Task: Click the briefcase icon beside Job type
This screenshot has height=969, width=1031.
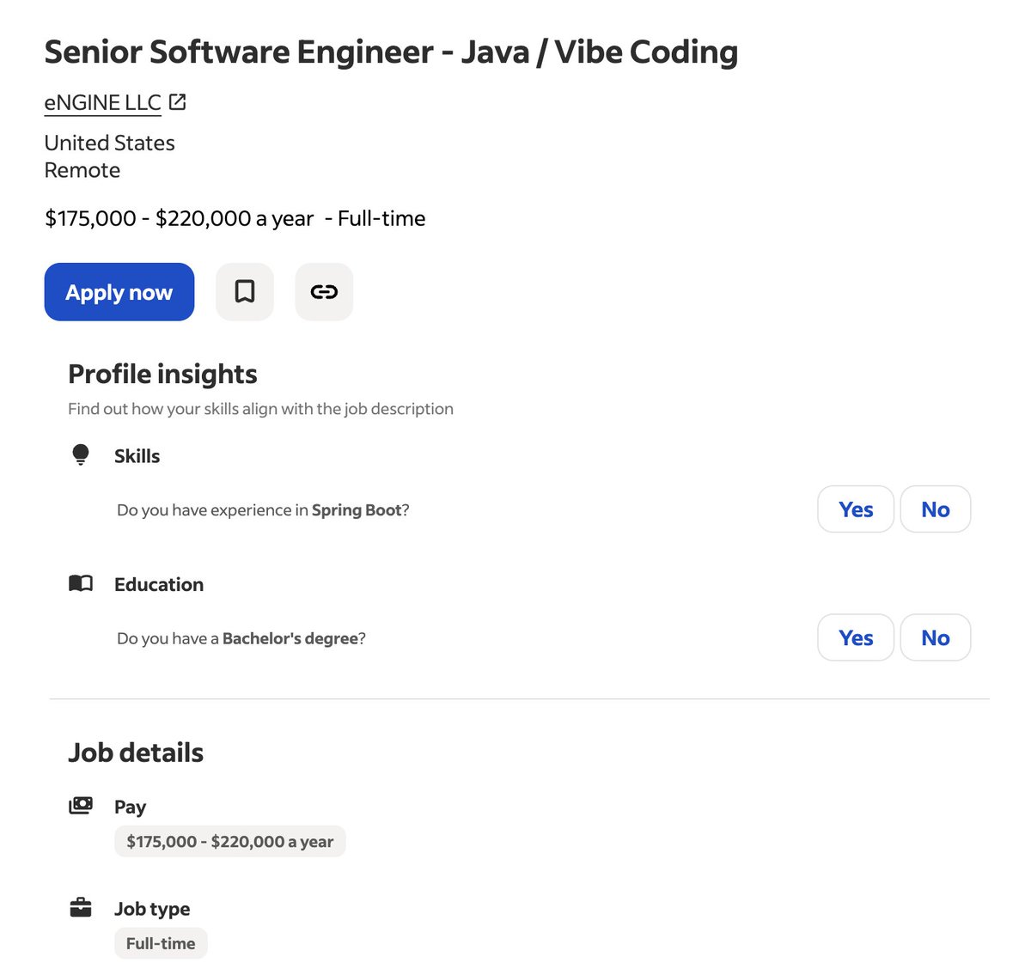Action: pyautogui.click(x=81, y=907)
